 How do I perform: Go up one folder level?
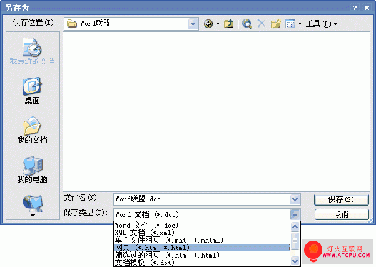point(228,24)
